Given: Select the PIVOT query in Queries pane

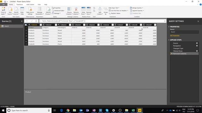Looking at the screenshot, I should 12,26.
